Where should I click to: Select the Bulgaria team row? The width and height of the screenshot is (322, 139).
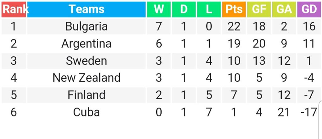(161, 26)
